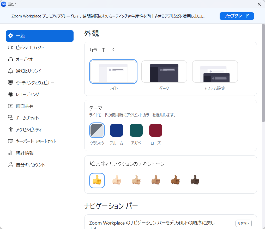Pick the ブルーム blue theme swatch
The image size is (265, 229).
tap(117, 130)
